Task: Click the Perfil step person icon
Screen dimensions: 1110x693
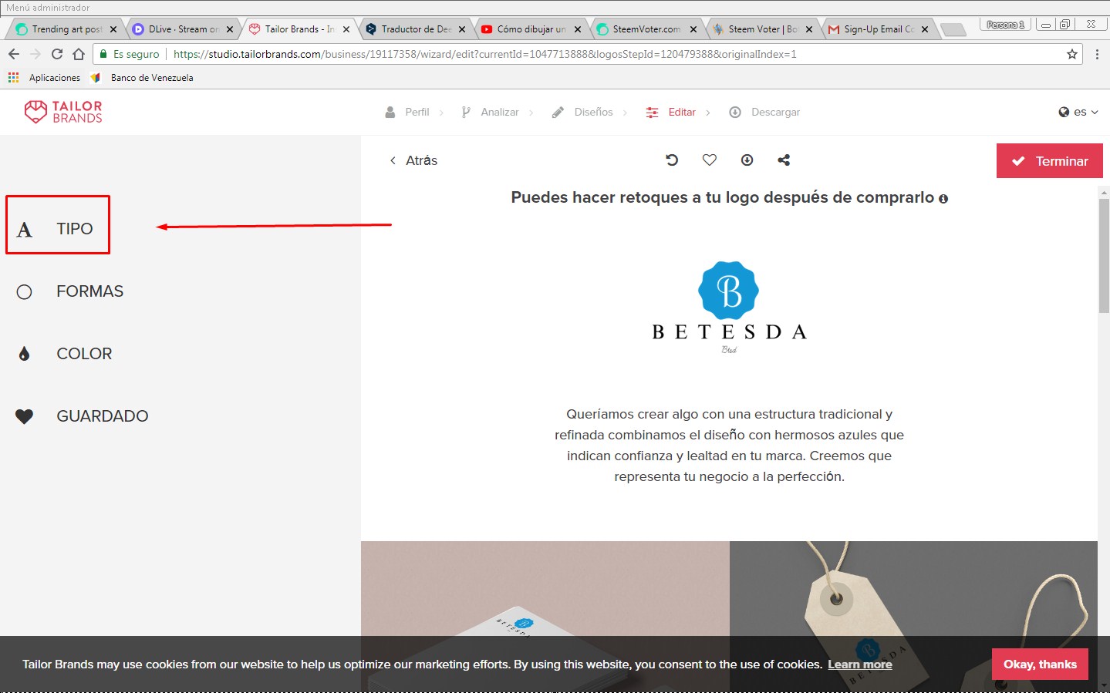Action: (x=390, y=112)
